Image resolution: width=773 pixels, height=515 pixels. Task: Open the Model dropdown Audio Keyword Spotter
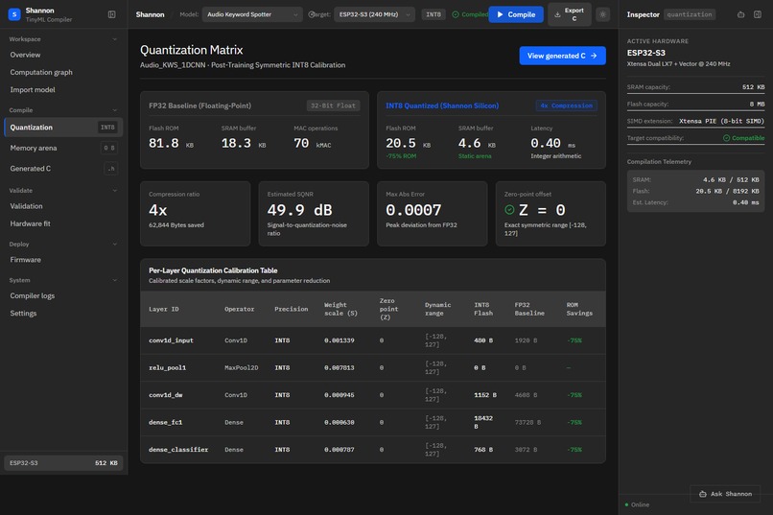click(x=252, y=14)
